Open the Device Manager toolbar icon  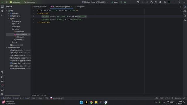138,2
